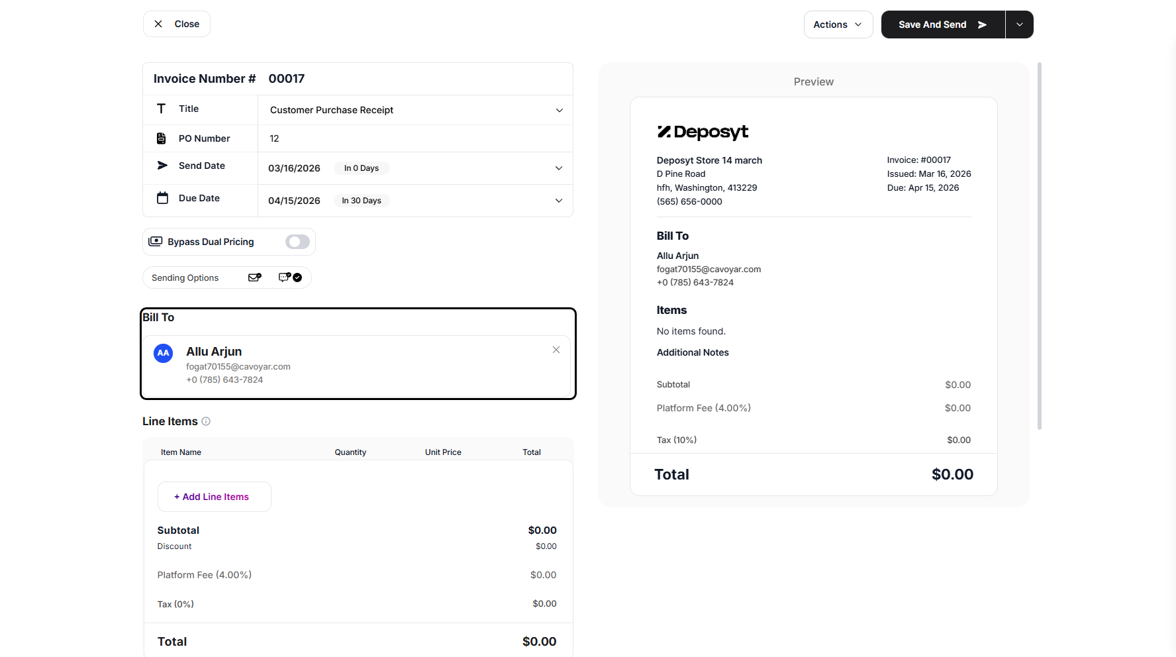Click the Due Date calendar icon
1176x657 pixels.
point(162,198)
